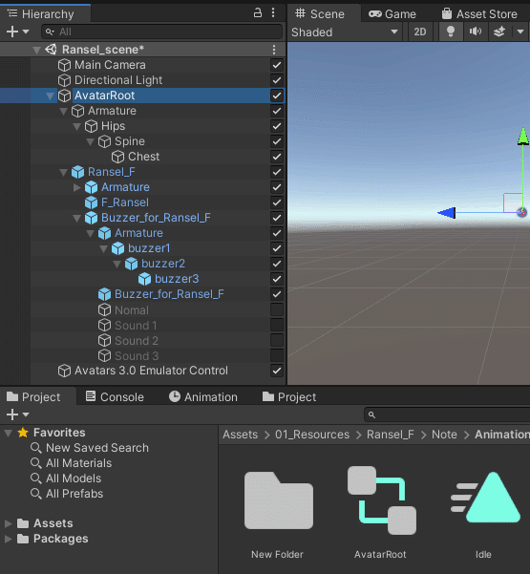This screenshot has height=574, width=530.
Task: Toggle Chest active checkbox
Action: coord(277,157)
